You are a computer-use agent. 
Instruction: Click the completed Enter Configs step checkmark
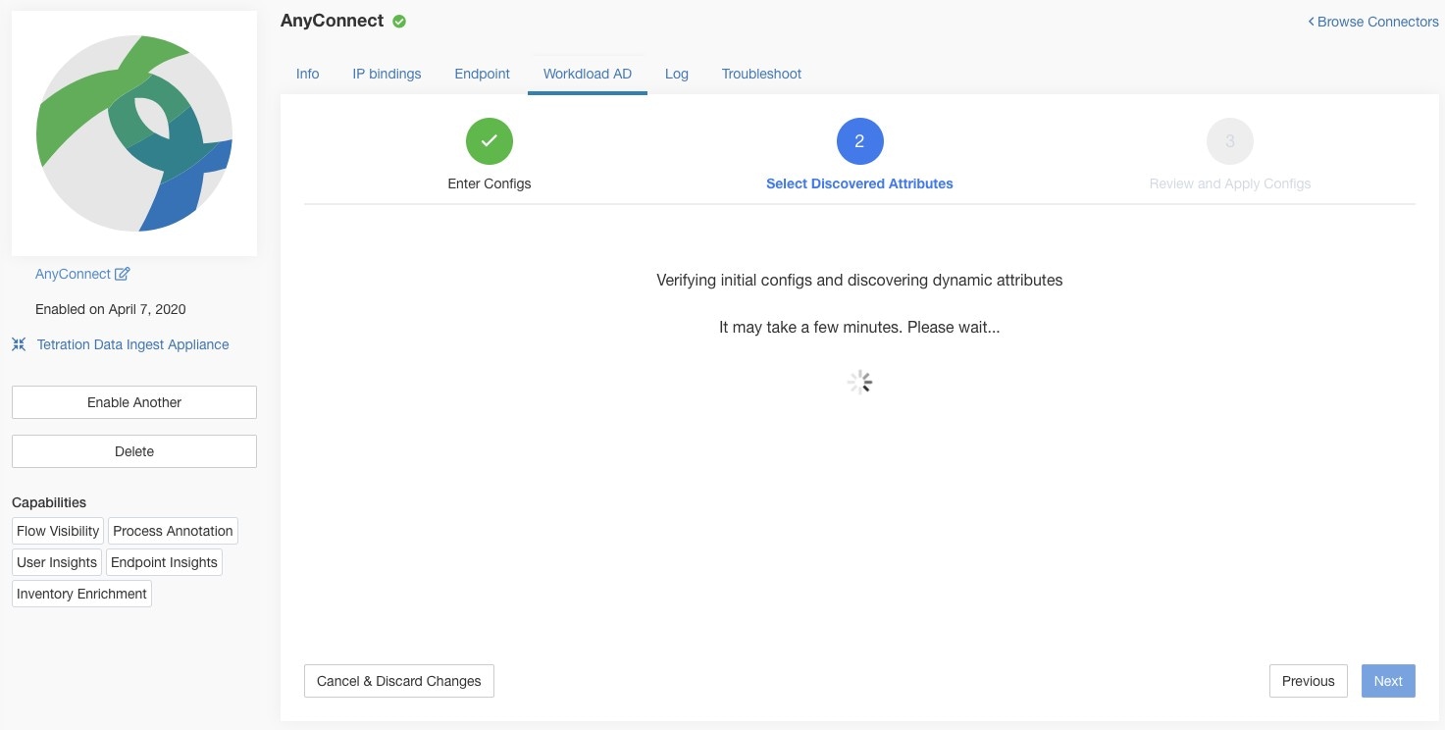click(490, 141)
